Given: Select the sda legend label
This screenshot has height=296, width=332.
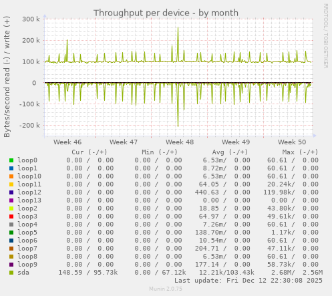Looking at the screenshot, I should tap(23, 273).
